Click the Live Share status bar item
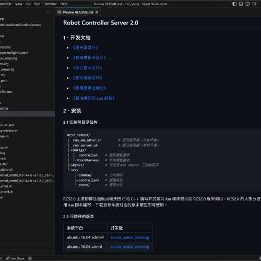This screenshot has height=261, width=261. (15, 258)
